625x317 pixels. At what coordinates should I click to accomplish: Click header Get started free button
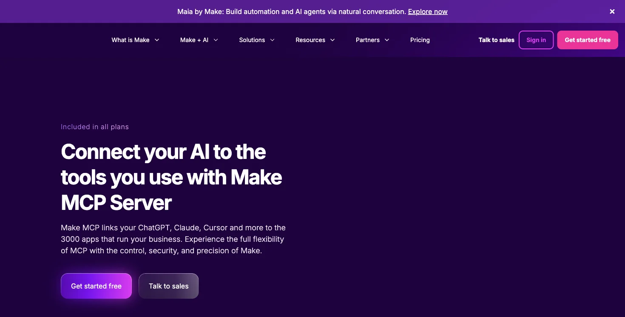[588, 40]
